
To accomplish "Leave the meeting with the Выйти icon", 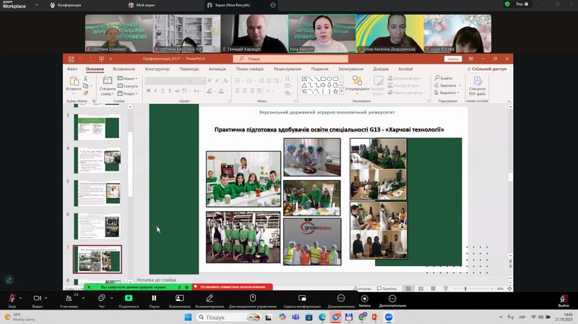I will click(x=564, y=299).
